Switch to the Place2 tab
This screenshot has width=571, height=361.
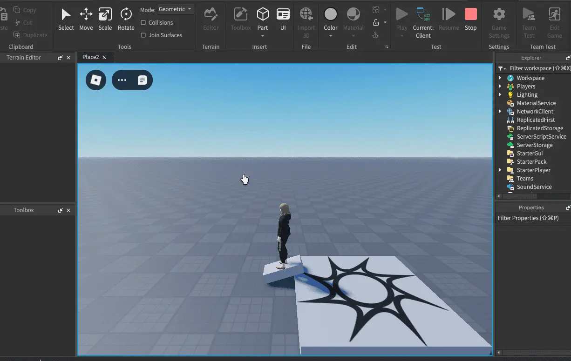[91, 57]
